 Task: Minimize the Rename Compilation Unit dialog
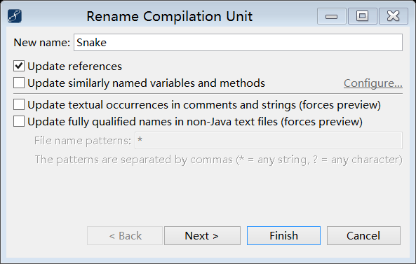coord(332,16)
